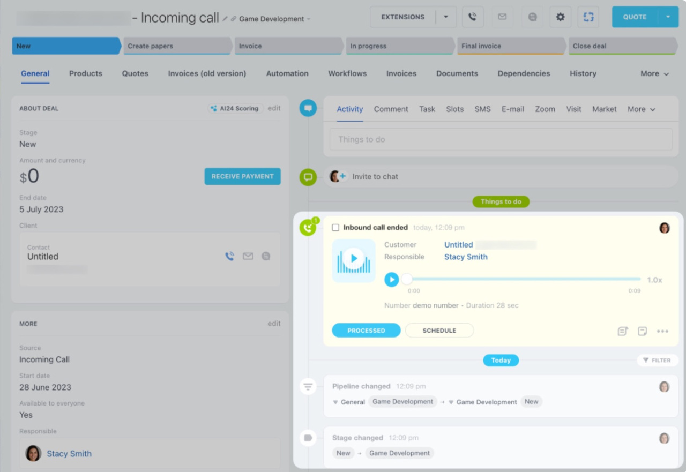Click the envelope email icon in top toolbar
The width and height of the screenshot is (686, 472).
(x=502, y=17)
